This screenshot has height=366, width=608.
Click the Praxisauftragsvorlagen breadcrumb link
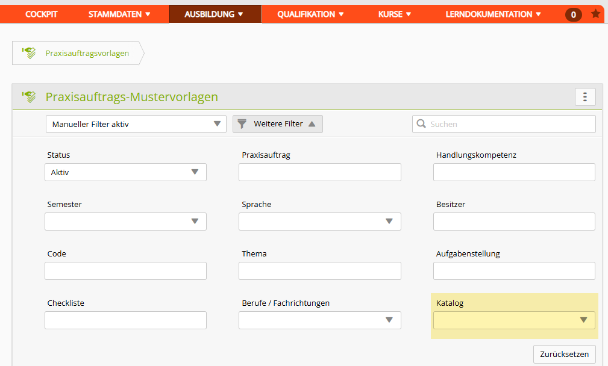87,53
